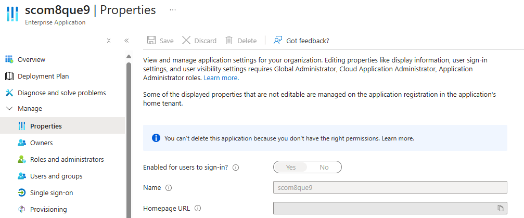Open Learn more link in delete notice

[x=398, y=138]
